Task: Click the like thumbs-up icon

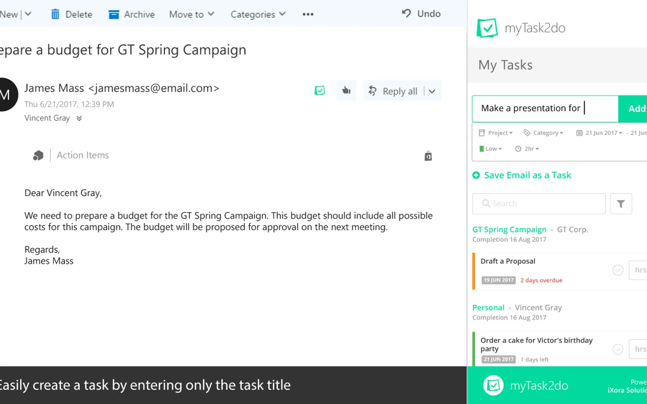Action: 346,90
